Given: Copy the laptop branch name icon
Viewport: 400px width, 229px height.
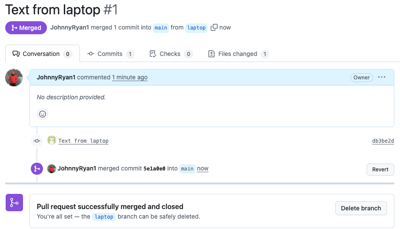Looking at the screenshot, I should click(x=214, y=27).
